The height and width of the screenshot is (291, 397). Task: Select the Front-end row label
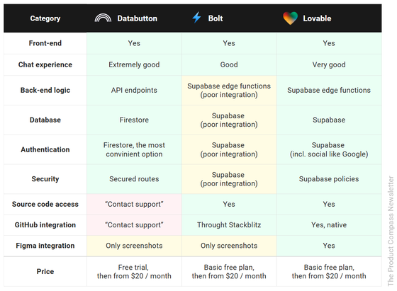click(45, 43)
